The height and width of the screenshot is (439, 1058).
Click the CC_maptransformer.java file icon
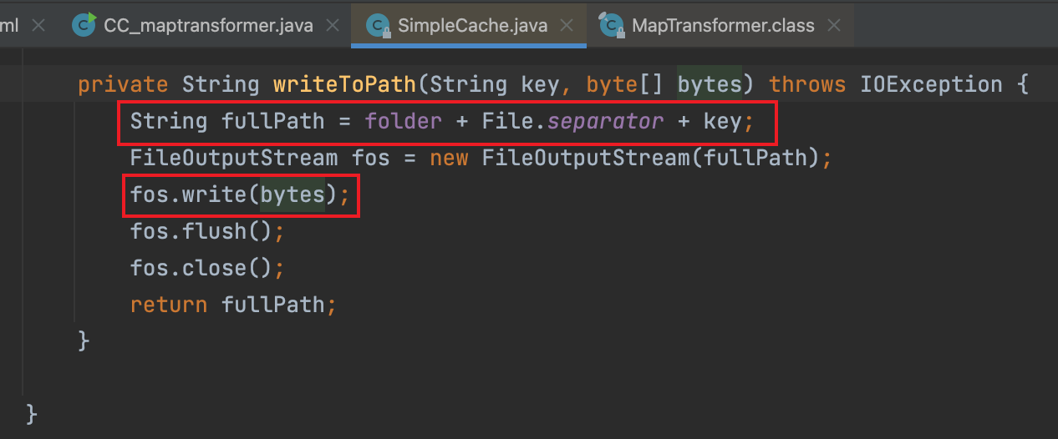coord(84,25)
